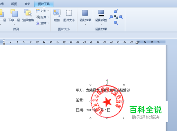Click the left-middle handle of stamp
Screen dimensions: 177x131
[x=90, y=101]
